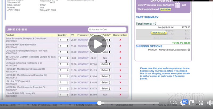
Task: Focus the Quick Add to Cart field
Action: [x=107, y=30]
